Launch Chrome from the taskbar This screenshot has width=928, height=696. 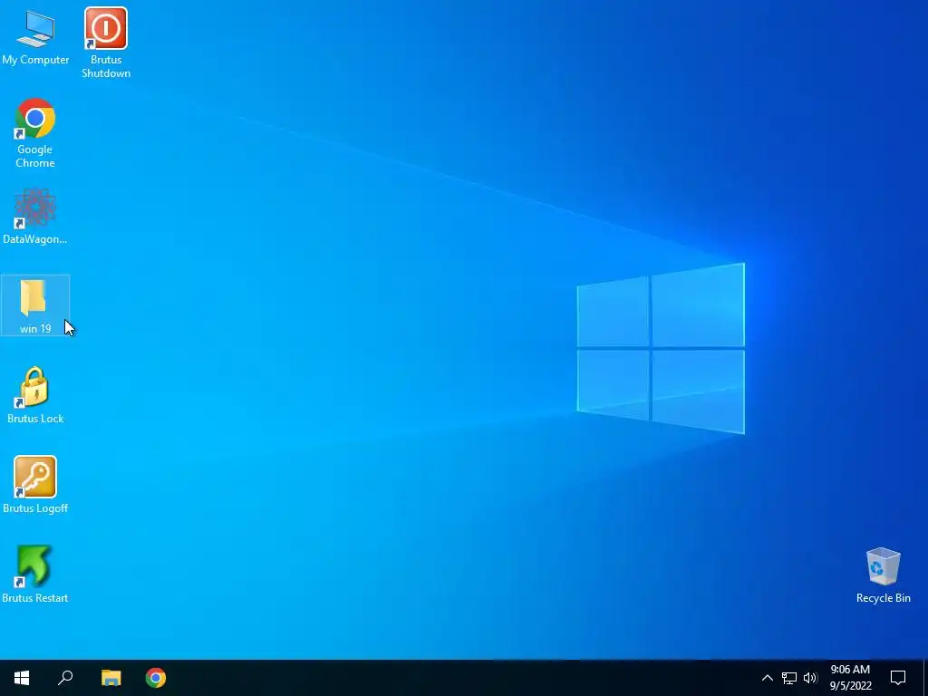[156, 678]
